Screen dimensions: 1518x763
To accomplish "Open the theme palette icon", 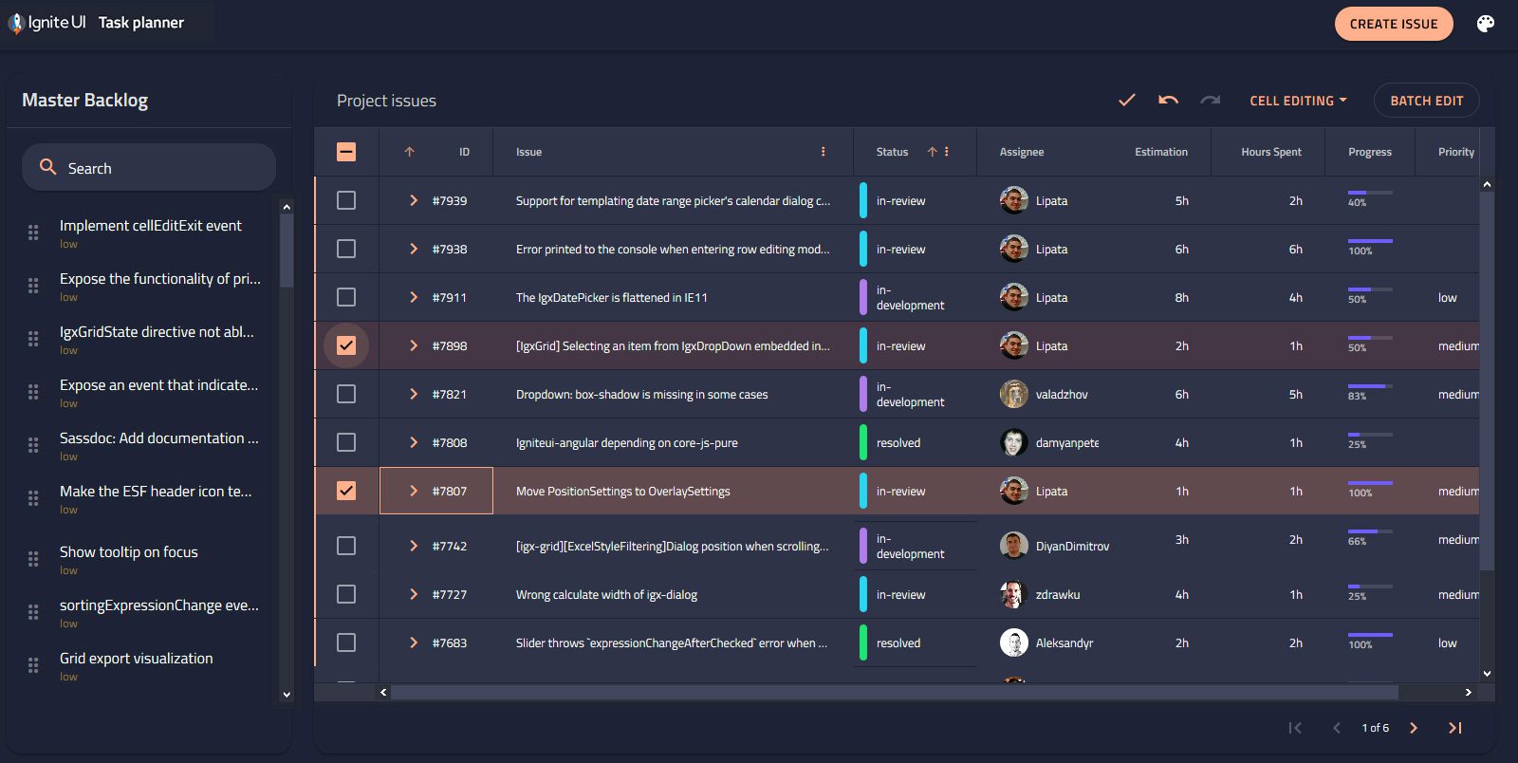I will [x=1486, y=24].
